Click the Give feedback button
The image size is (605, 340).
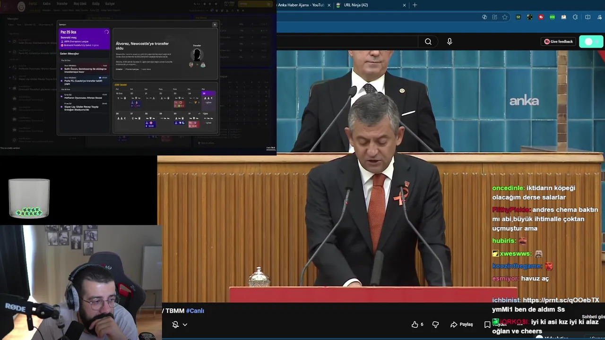click(558, 42)
